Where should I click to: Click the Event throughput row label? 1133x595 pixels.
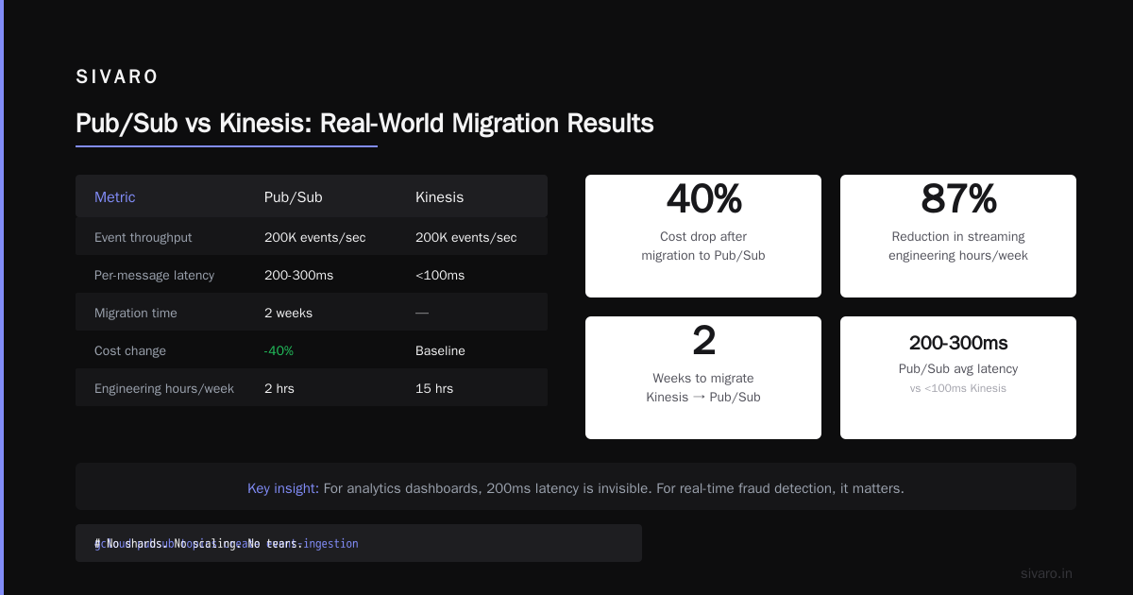click(x=143, y=237)
